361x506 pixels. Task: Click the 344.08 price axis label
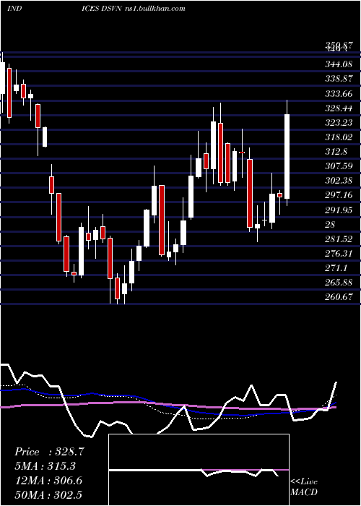[x=339, y=64]
